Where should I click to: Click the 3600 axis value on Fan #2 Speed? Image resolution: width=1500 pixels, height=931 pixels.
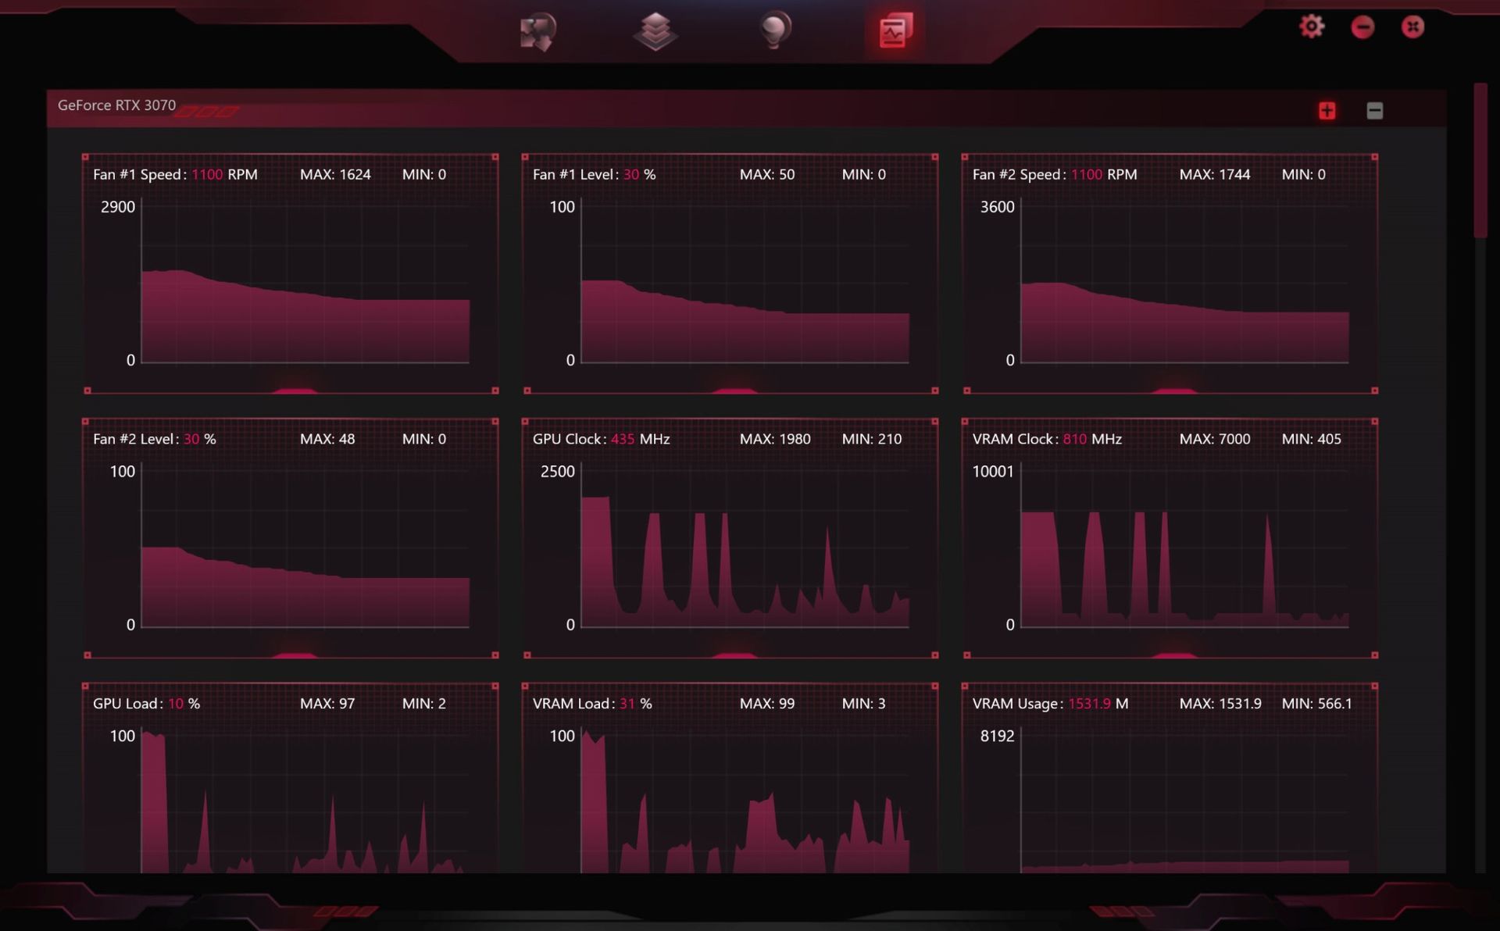point(998,208)
